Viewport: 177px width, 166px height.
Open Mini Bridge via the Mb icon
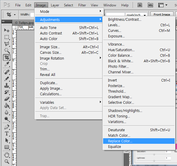tap(150, 5)
